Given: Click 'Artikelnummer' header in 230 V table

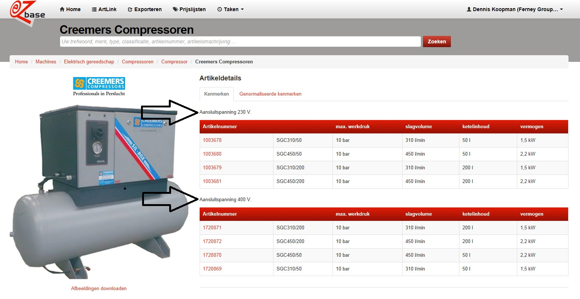Looking at the screenshot, I should 220,126.
